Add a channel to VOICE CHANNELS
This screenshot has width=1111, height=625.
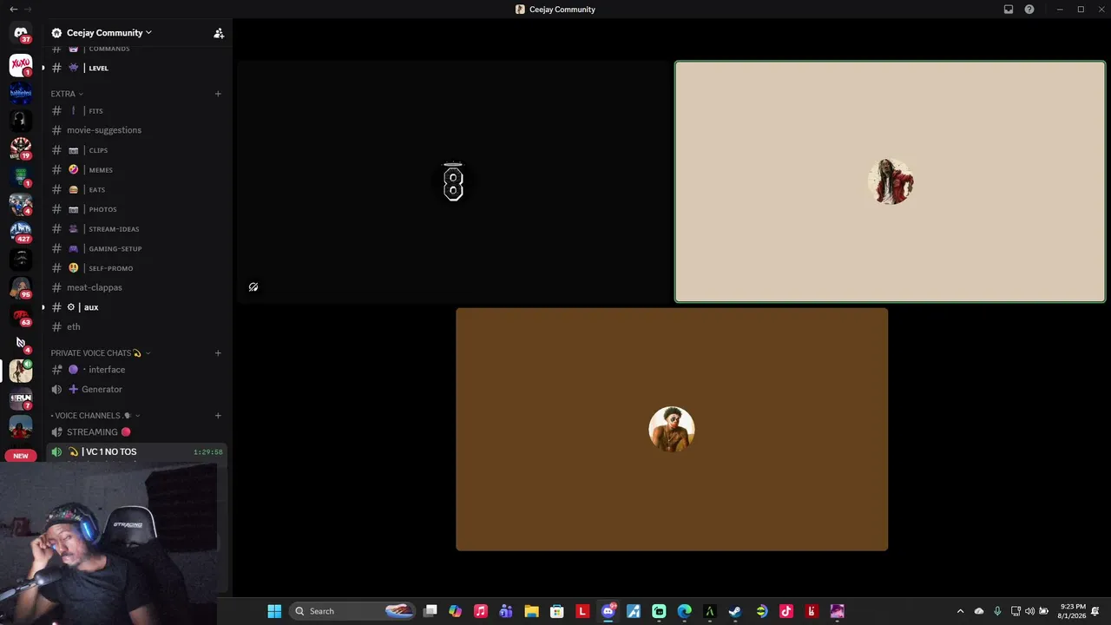click(x=218, y=416)
